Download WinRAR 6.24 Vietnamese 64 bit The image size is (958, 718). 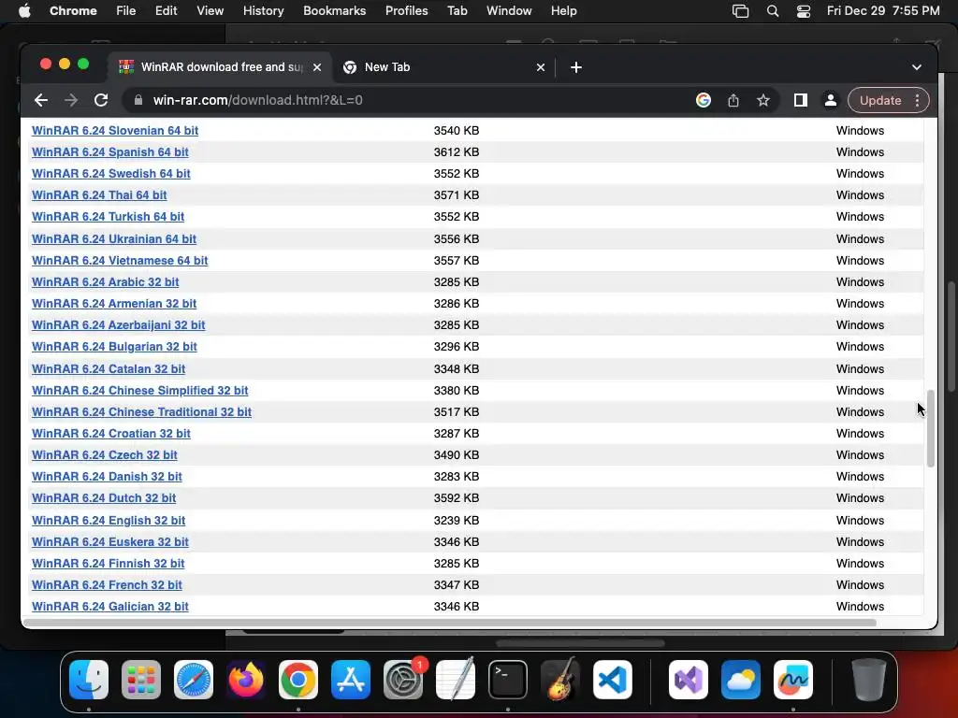click(x=120, y=261)
